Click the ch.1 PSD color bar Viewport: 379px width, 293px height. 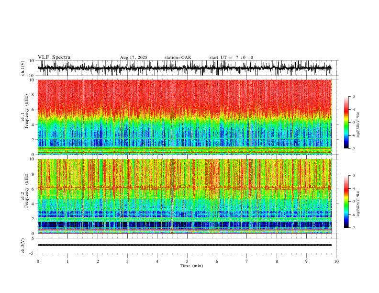(346, 123)
